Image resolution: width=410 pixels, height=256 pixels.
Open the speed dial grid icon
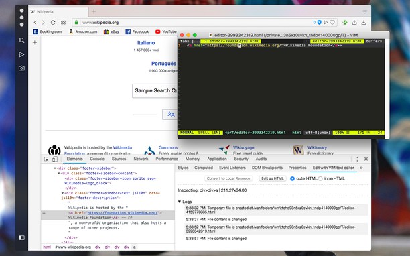[63, 23]
